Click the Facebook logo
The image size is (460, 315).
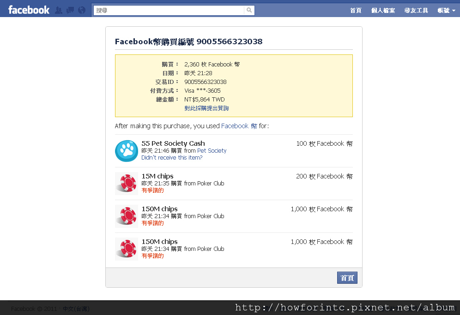click(x=29, y=10)
